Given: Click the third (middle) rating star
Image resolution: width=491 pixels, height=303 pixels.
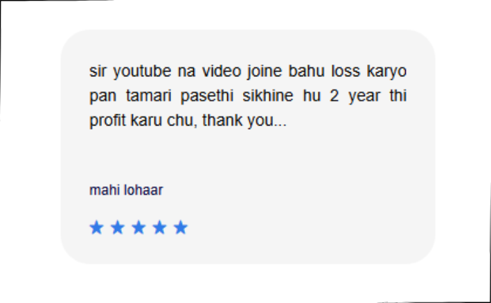Looking at the screenshot, I should click(139, 227).
